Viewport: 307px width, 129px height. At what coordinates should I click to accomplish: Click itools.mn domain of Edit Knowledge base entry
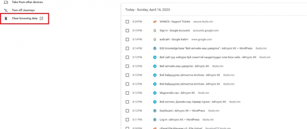pos(261,48)
